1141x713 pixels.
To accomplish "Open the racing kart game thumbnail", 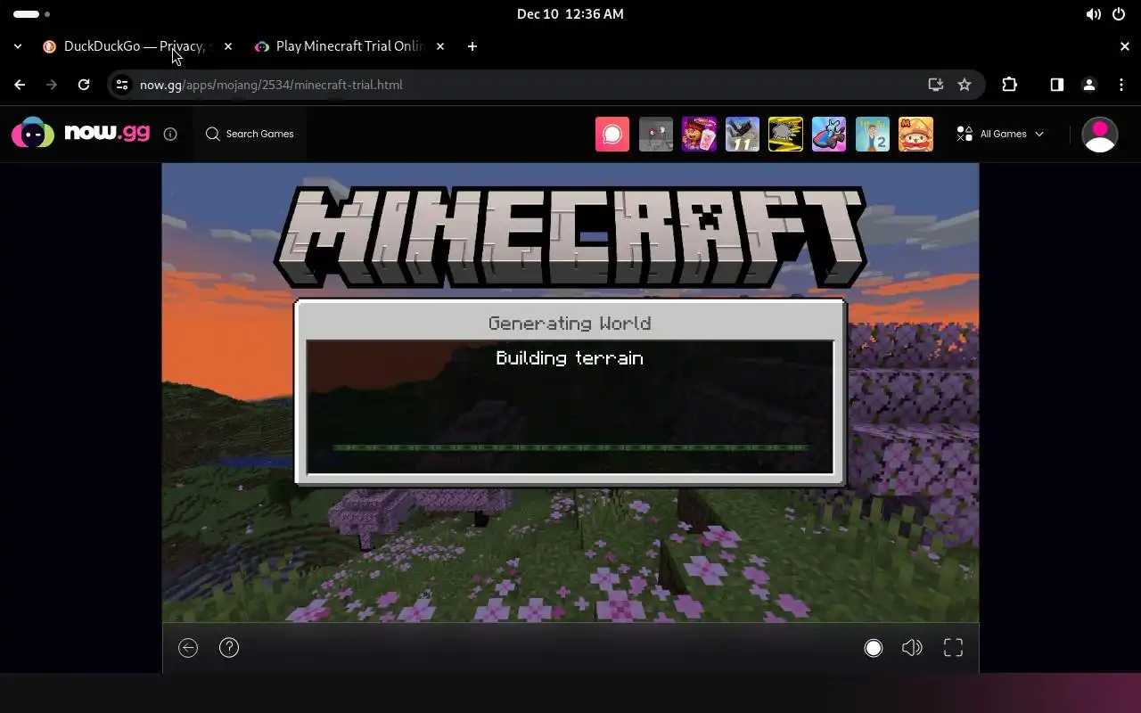I will 829,134.
